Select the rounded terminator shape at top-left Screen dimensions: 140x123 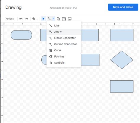(21, 35)
